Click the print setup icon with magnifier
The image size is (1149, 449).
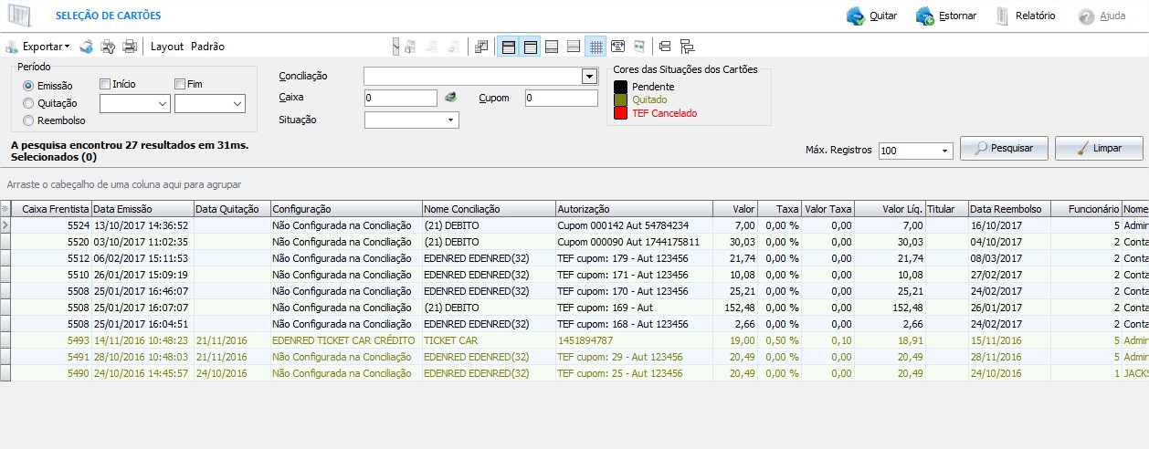pyautogui.click(x=108, y=46)
